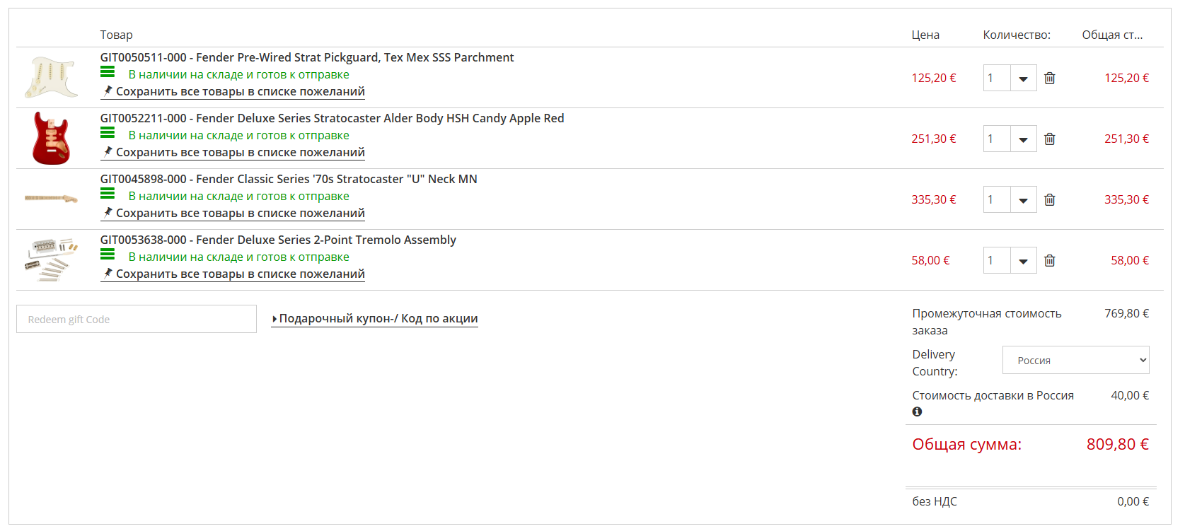Click the Delivery Country: label
The width and height of the screenshot is (1185, 531).
coord(935,363)
